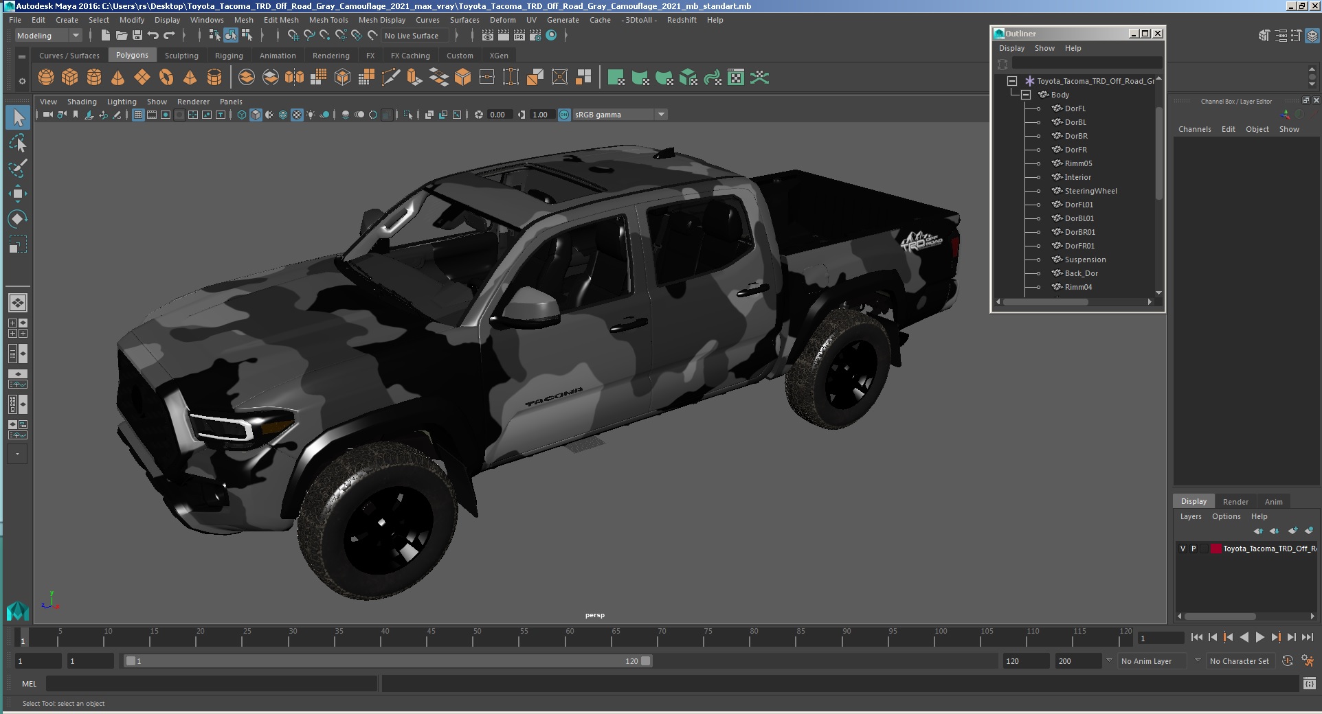The width and height of the screenshot is (1322, 714).
Task: Select the Move tool in toolbox
Action: pyautogui.click(x=18, y=194)
